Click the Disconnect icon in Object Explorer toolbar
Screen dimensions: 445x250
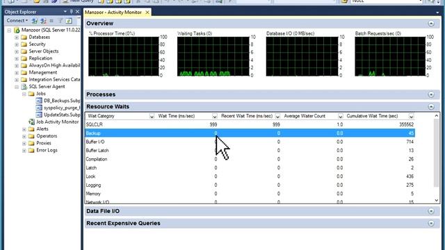pyautogui.click(x=43, y=21)
